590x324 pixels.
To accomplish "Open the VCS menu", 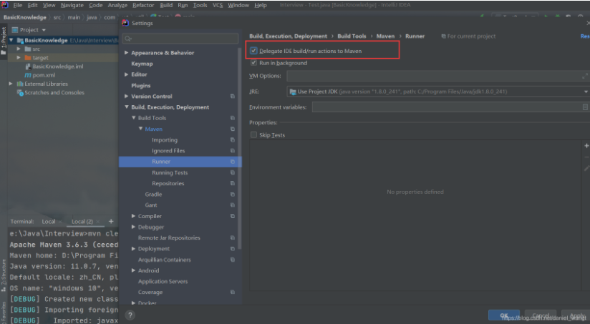I will [218, 5].
